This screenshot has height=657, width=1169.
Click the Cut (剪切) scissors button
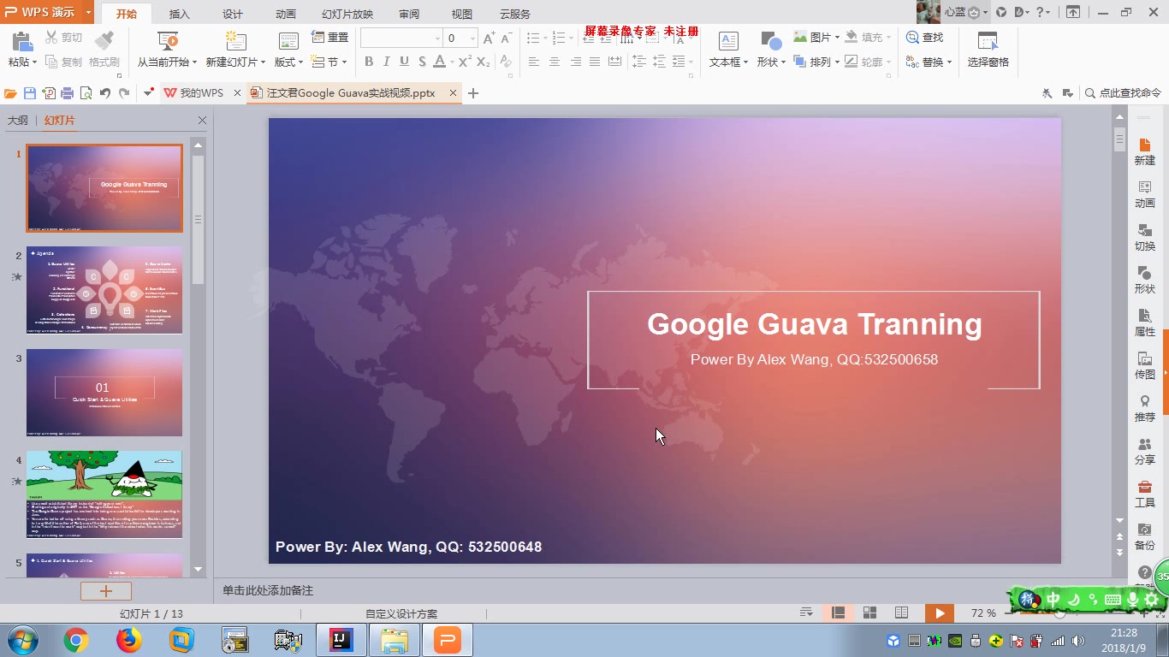pos(64,38)
